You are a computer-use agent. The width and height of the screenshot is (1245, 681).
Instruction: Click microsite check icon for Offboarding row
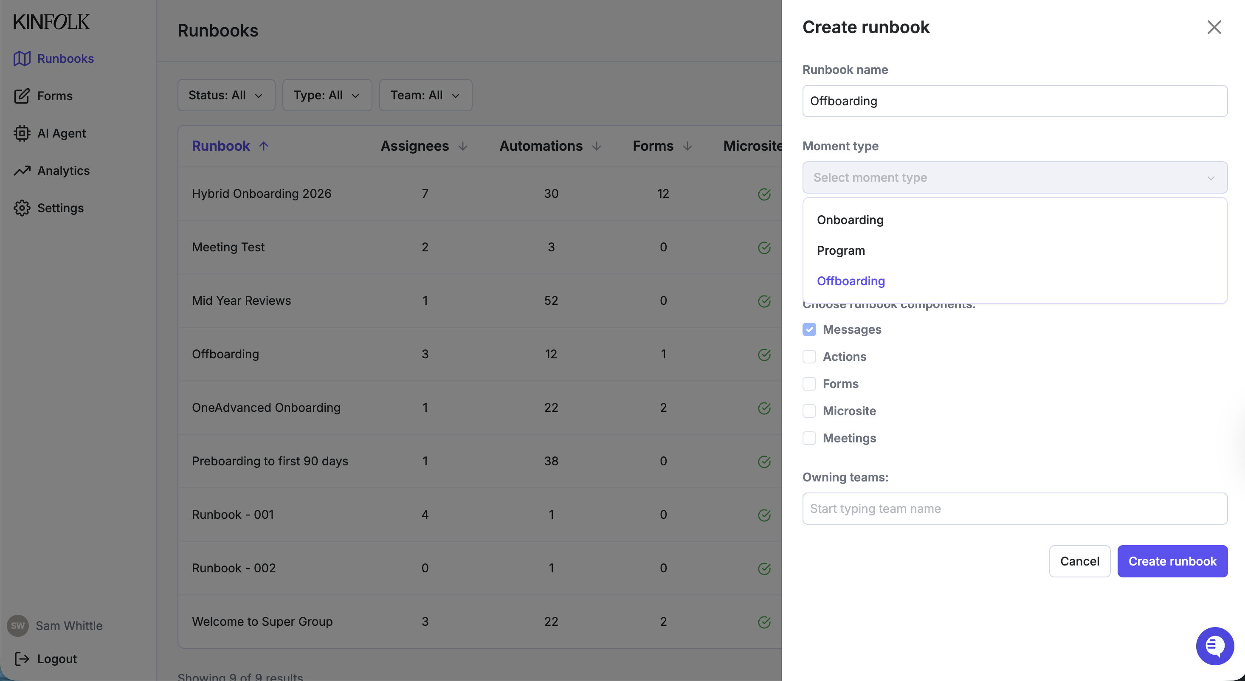pos(764,355)
